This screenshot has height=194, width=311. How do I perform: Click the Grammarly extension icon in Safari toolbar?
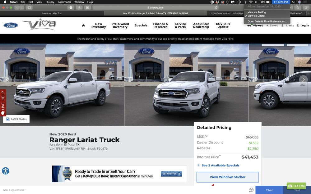pyautogui.click(x=71, y=7)
